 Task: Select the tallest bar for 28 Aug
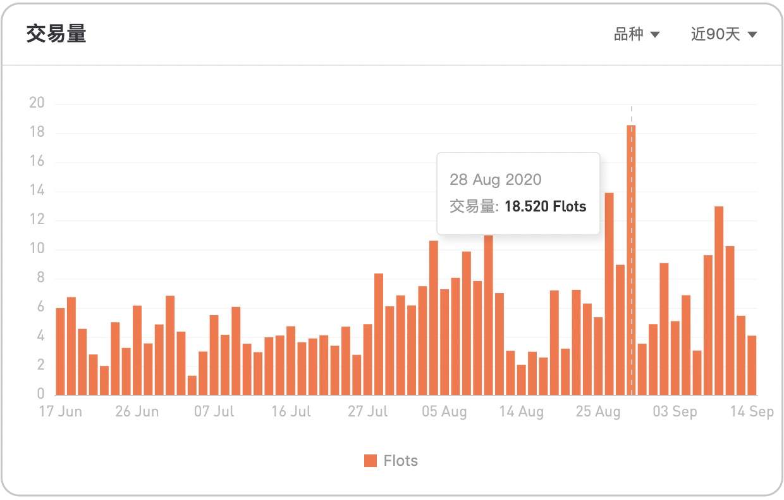coord(631,260)
